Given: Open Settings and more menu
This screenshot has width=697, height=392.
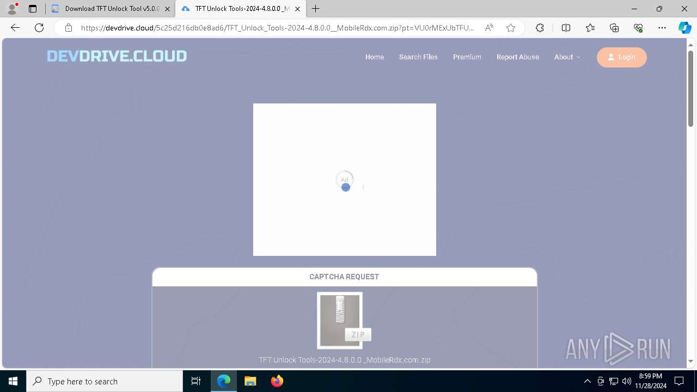Looking at the screenshot, I should pos(662,28).
